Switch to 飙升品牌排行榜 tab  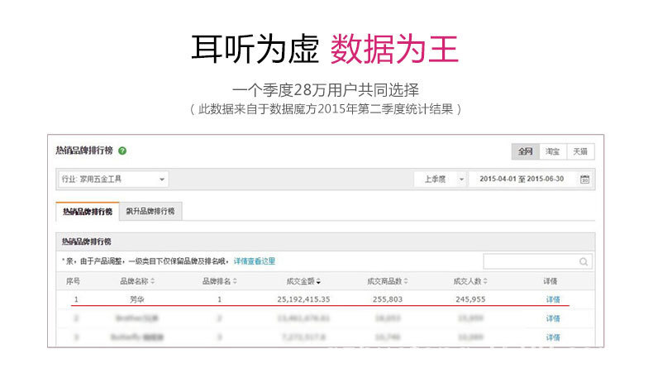[x=150, y=211]
